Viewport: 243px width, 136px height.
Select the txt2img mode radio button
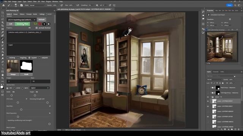pyautogui.click(x=7, y=58)
